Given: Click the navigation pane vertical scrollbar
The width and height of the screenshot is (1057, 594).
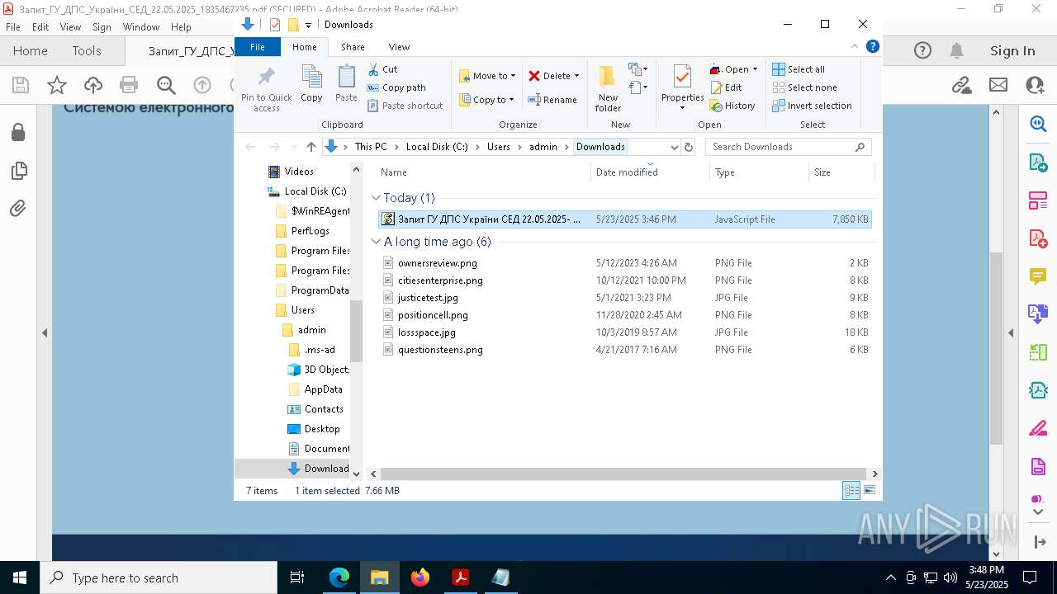Looking at the screenshot, I should [x=357, y=331].
